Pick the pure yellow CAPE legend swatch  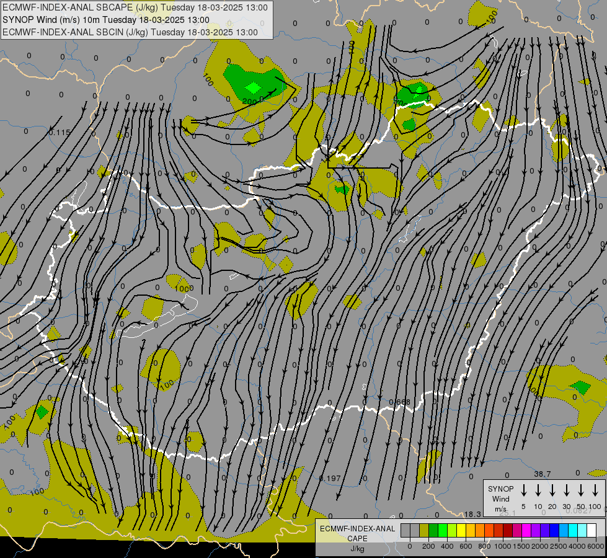[461, 530]
